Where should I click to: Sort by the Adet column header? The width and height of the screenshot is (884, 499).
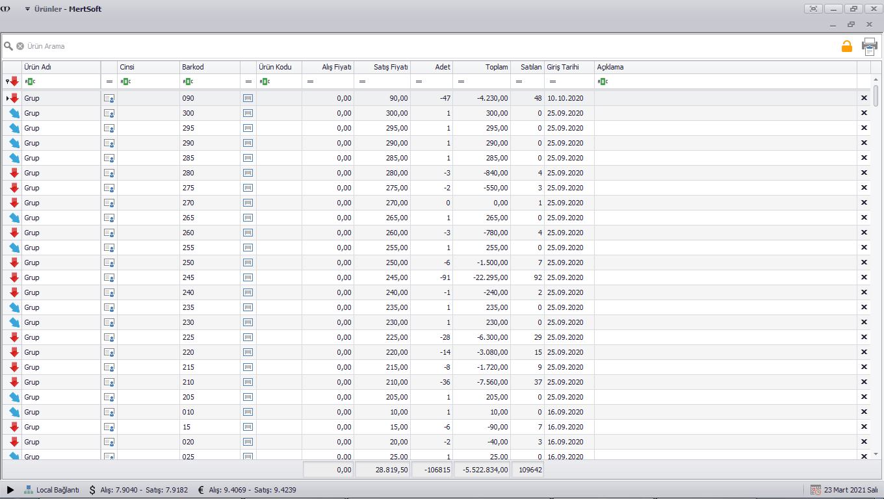pos(432,67)
